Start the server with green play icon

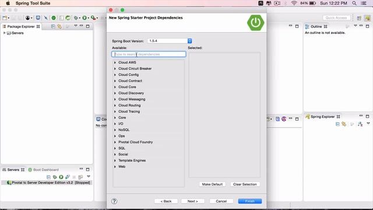click(61, 177)
